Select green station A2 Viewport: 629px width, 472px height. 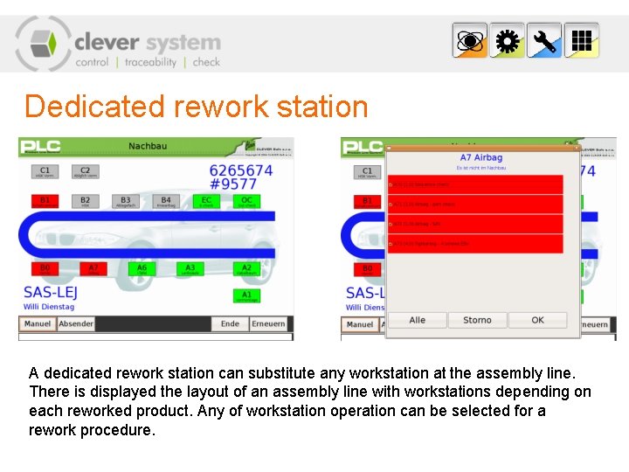[246, 269]
